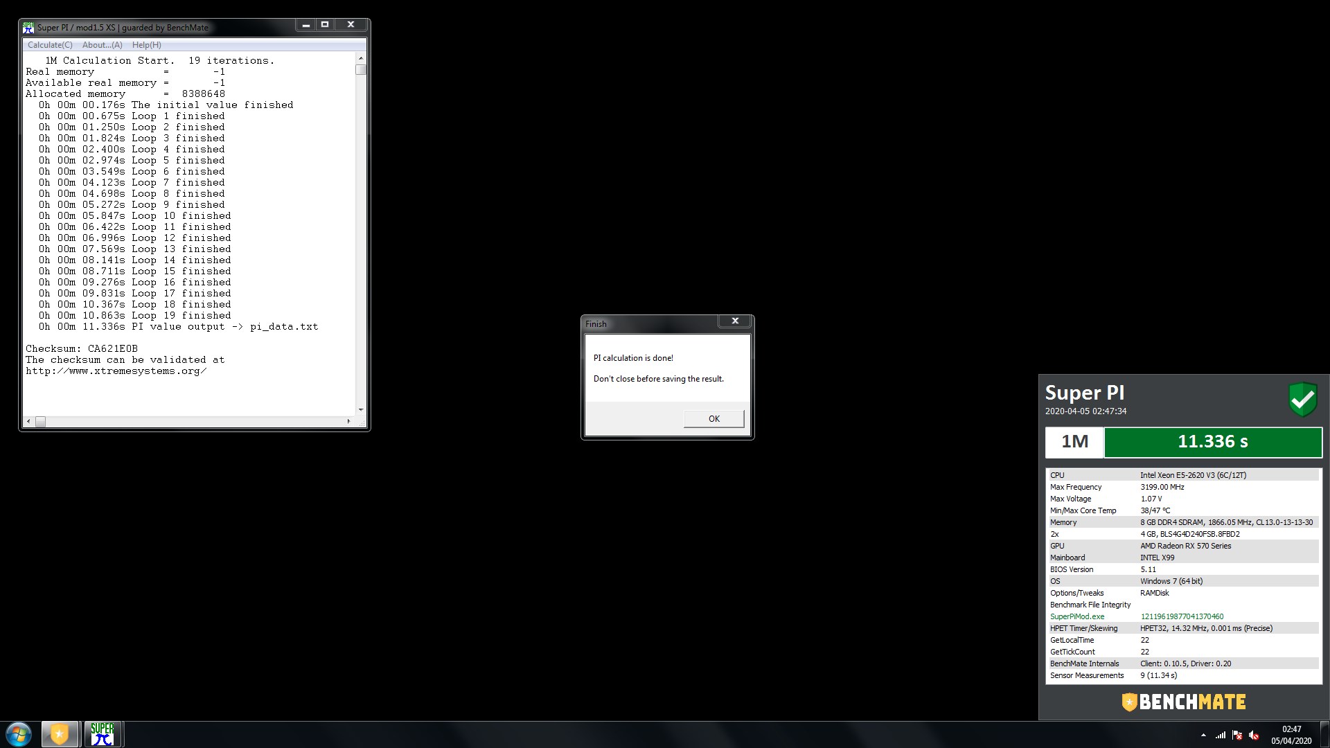Click the muted volume speaker tray icon
Viewport: 1330px width, 748px height.
1254,736
